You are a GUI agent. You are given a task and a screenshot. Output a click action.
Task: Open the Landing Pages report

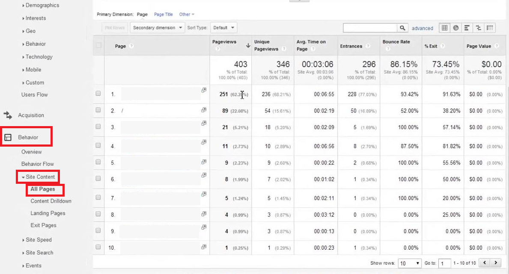pyautogui.click(x=48, y=213)
